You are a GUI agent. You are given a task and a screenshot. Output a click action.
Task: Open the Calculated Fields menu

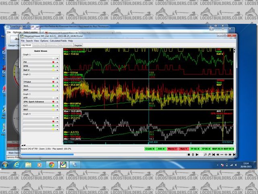point(58,41)
